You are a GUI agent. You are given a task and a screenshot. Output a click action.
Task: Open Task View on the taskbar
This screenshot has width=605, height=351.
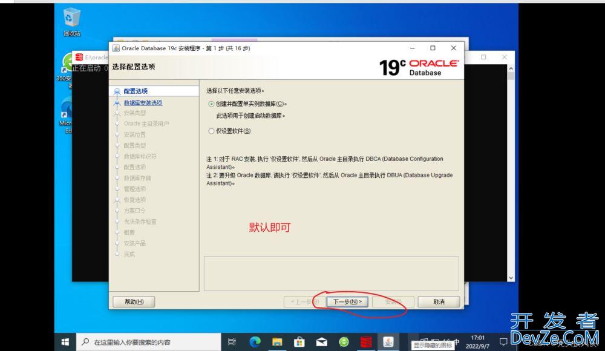pos(232,342)
